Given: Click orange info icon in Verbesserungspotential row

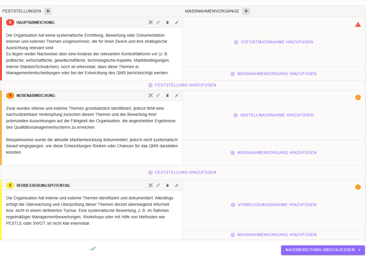Looking at the screenshot, I should [x=358, y=187].
